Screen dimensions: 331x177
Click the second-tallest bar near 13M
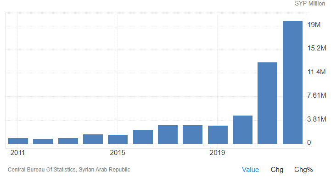(x=268, y=103)
